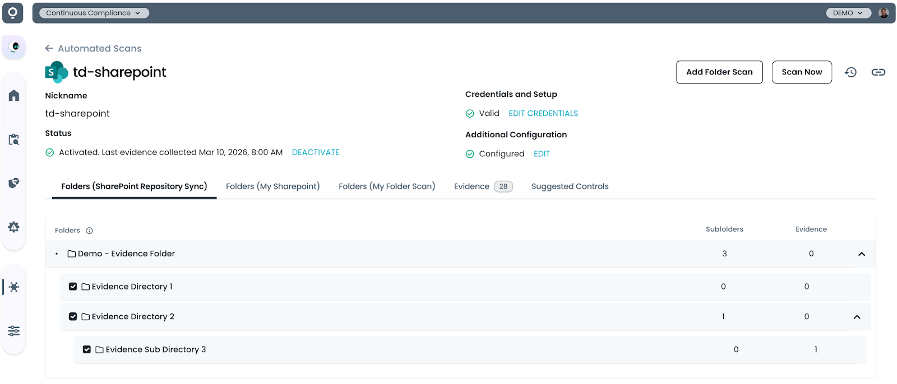Click Add Folder Scan button
Image resolution: width=897 pixels, height=384 pixels.
[x=719, y=72]
